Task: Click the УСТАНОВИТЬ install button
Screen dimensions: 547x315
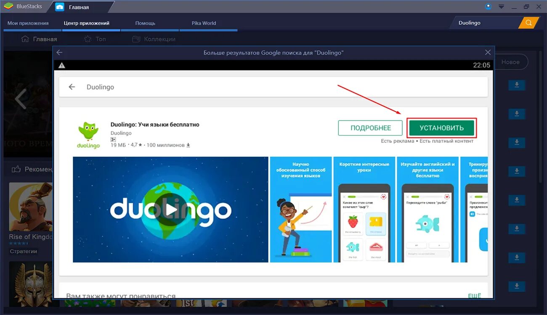Action: pyautogui.click(x=442, y=128)
